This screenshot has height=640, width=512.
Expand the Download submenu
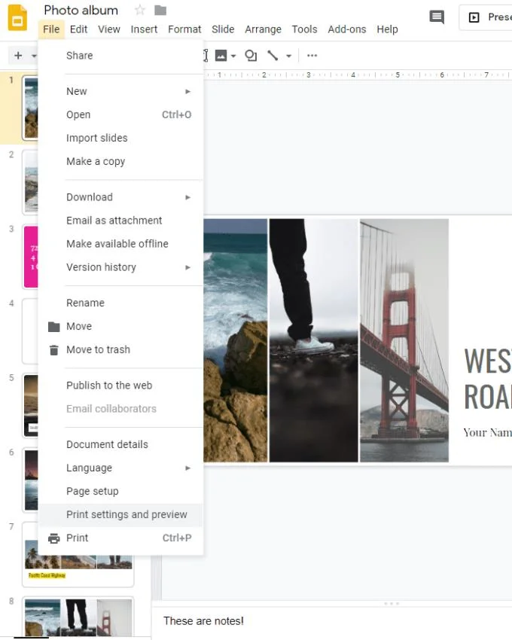coord(121,197)
